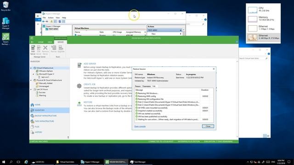
Task: Expand New submenu in Actions pane
Action: pyautogui.click(x=181, y=34)
